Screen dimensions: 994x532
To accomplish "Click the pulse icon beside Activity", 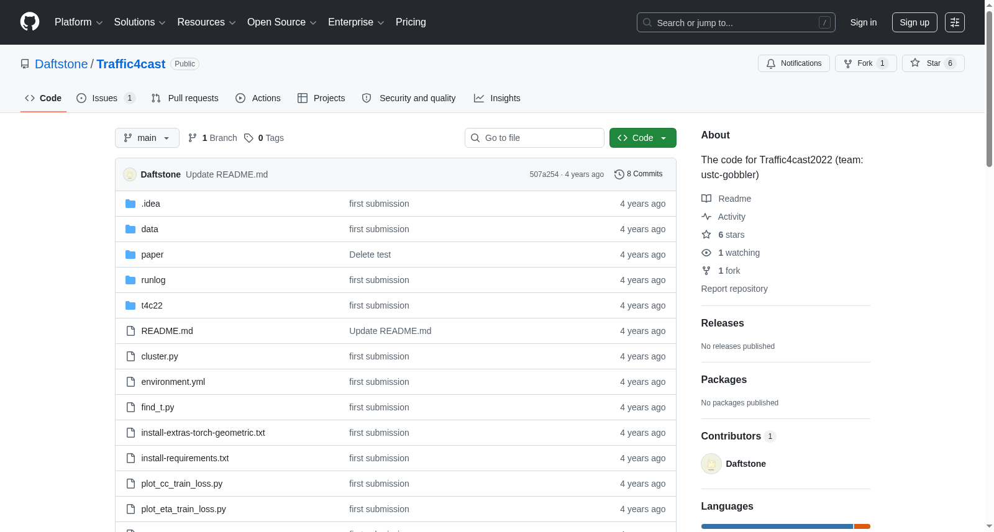I will click(x=706, y=217).
